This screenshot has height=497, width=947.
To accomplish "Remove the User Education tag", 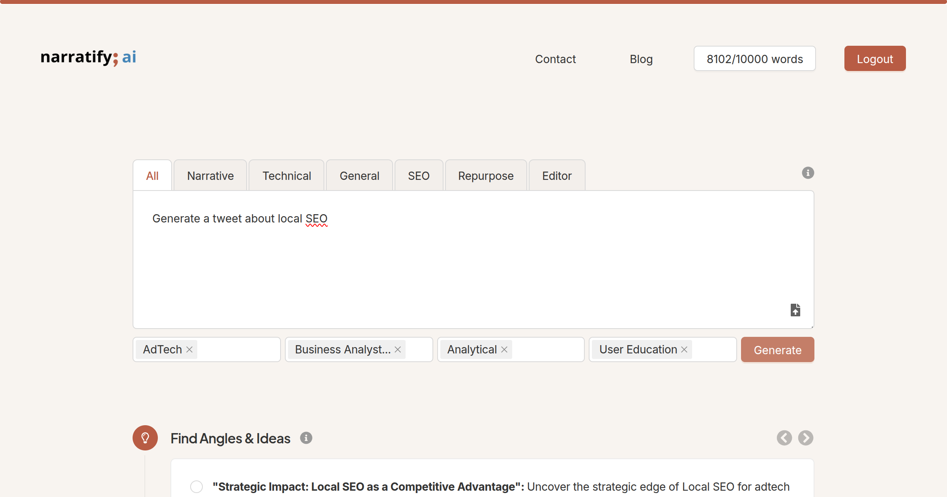I will (684, 349).
